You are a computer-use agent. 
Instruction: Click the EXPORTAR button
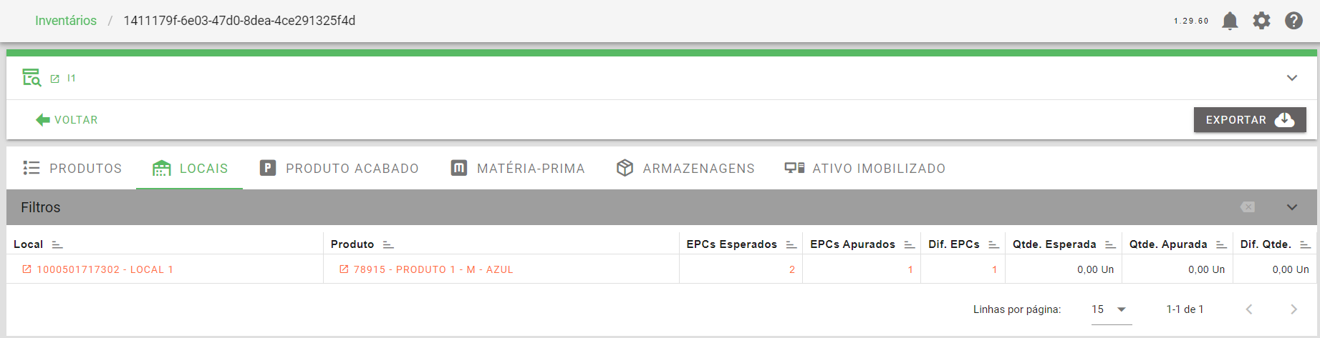[1250, 120]
